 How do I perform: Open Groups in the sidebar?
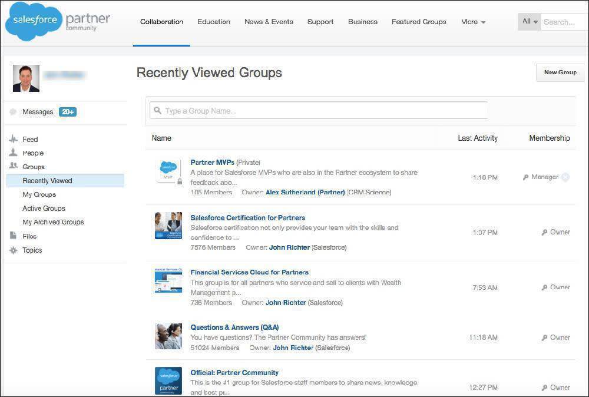coord(34,167)
